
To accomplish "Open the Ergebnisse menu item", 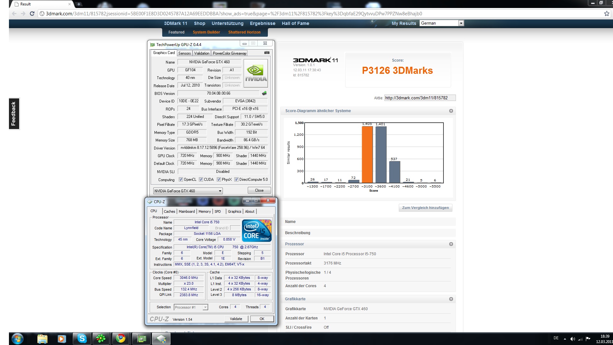I will pos(262,23).
